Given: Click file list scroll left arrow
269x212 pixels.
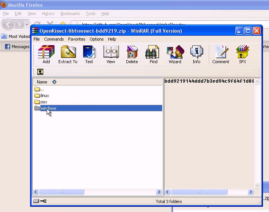Looking at the screenshot, I should tap(36, 192).
